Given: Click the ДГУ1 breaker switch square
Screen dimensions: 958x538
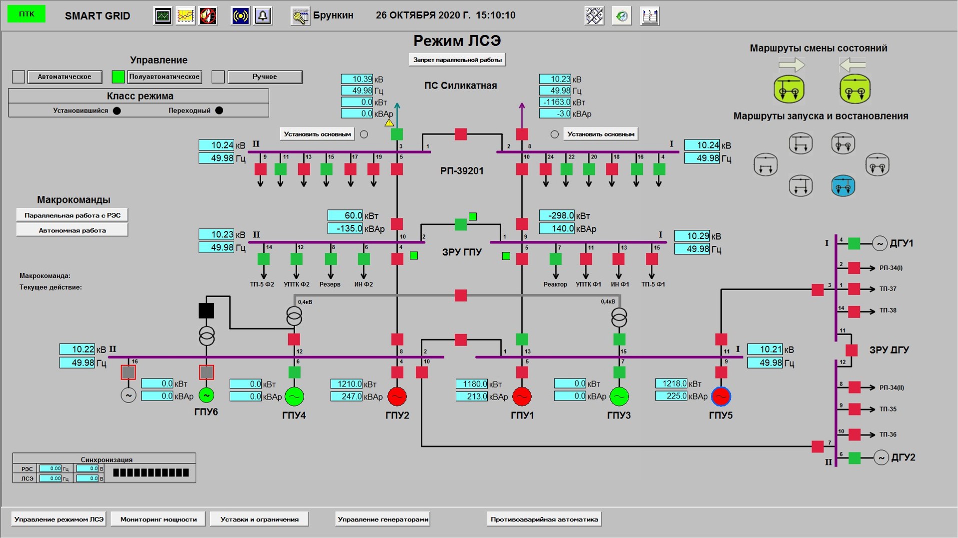Looking at the screenshot, I should click(x=854, y=243).
